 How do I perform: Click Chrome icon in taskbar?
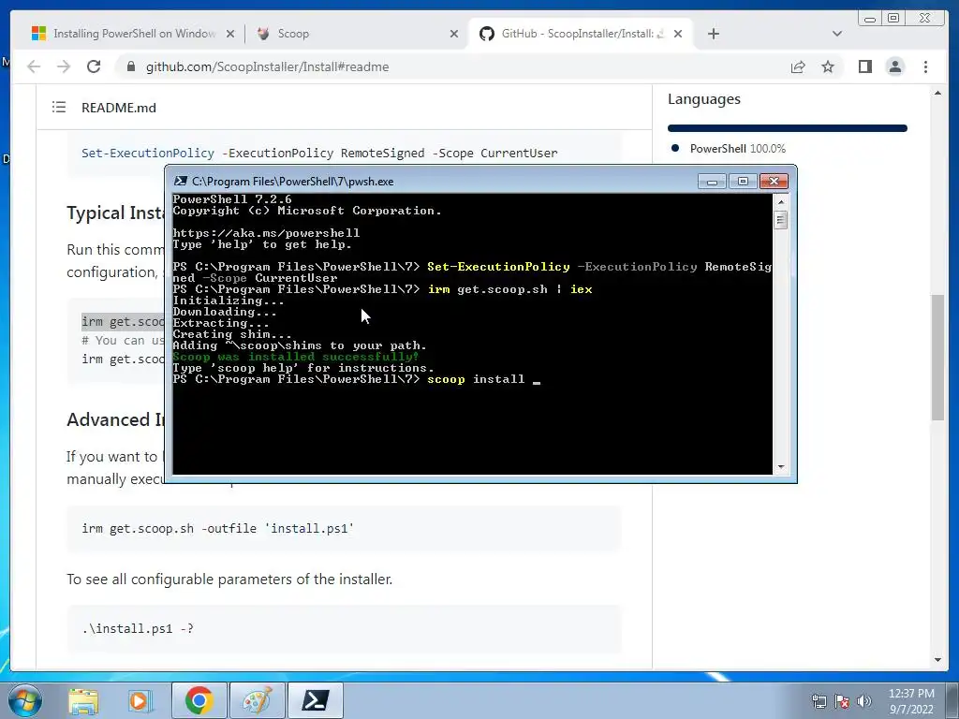(199, 700)
